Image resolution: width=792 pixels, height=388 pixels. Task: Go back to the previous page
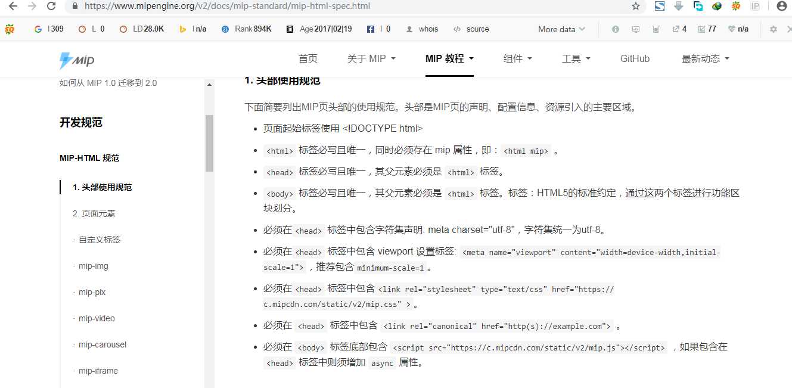[x=13, y=6]
